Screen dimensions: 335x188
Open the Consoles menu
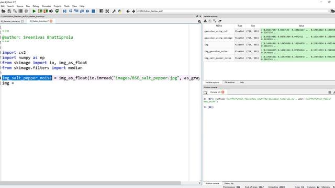[47, 6]
